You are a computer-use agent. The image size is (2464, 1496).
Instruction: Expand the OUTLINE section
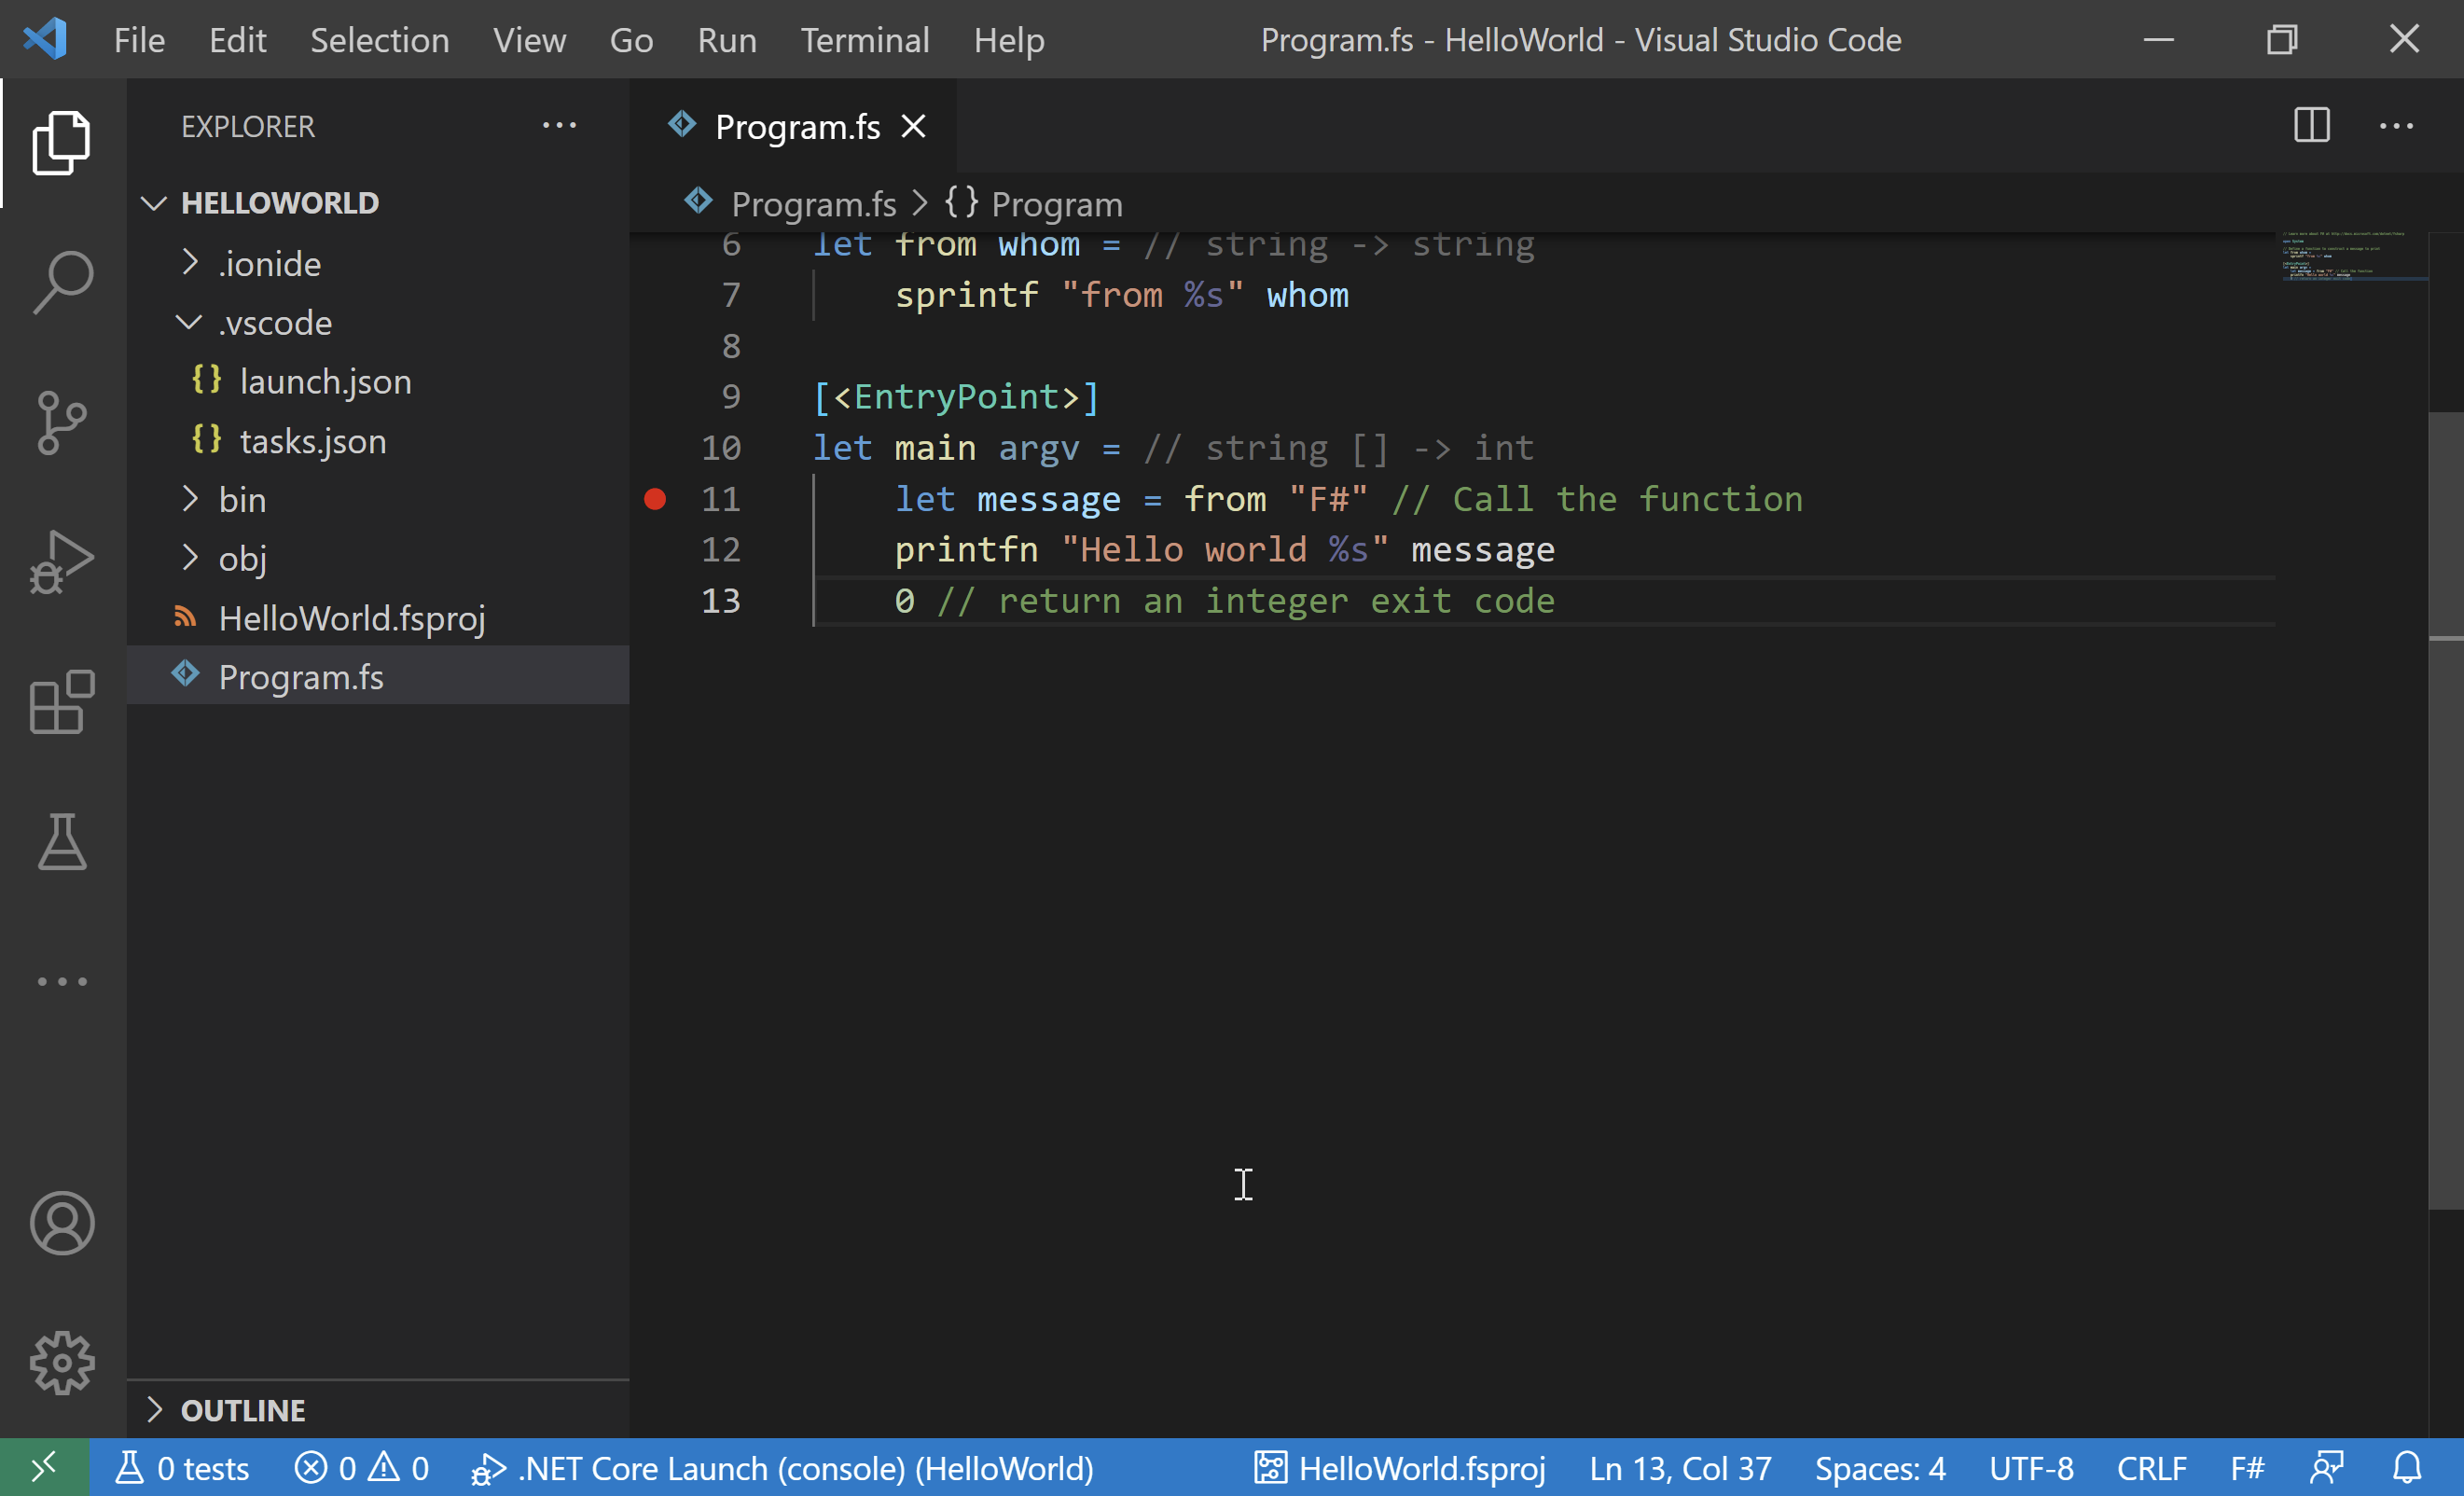[x=243, y=1410]
